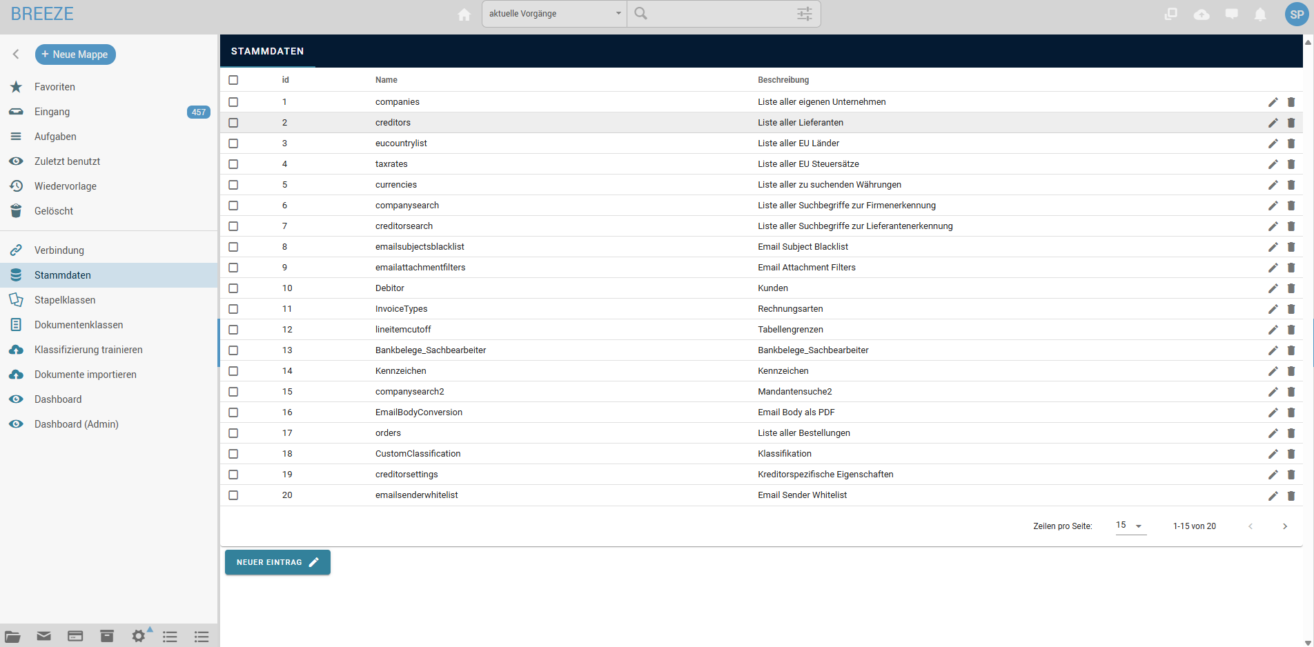The width and height of the screenshot is (1314, 647).
Task: Open Dashboard (Admin)
Action: (109, 424)
